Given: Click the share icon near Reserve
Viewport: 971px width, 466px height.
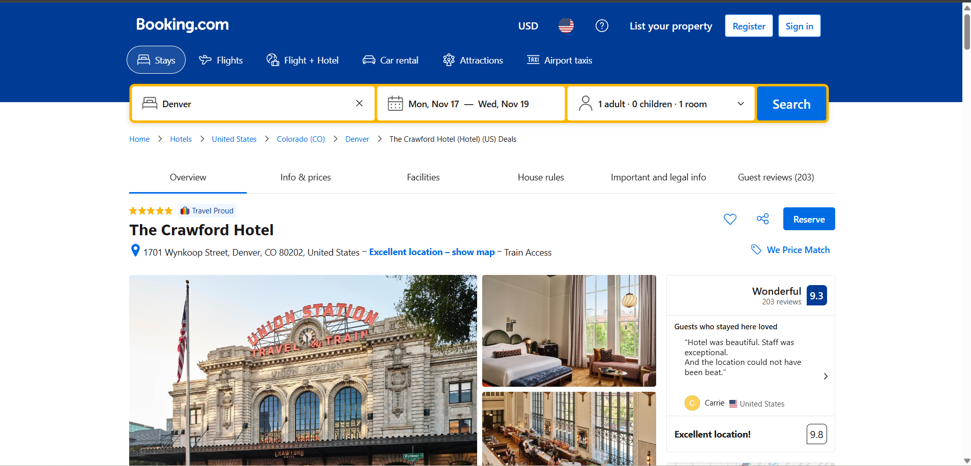Looking at the screenshot, I should (762, 219).
